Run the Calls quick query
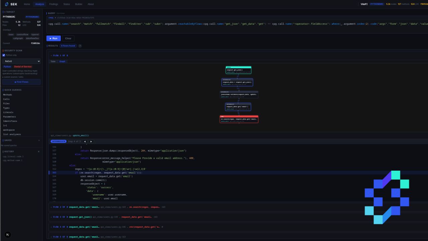Viewport: 428px width, 241px height. [x=6, y=99]
